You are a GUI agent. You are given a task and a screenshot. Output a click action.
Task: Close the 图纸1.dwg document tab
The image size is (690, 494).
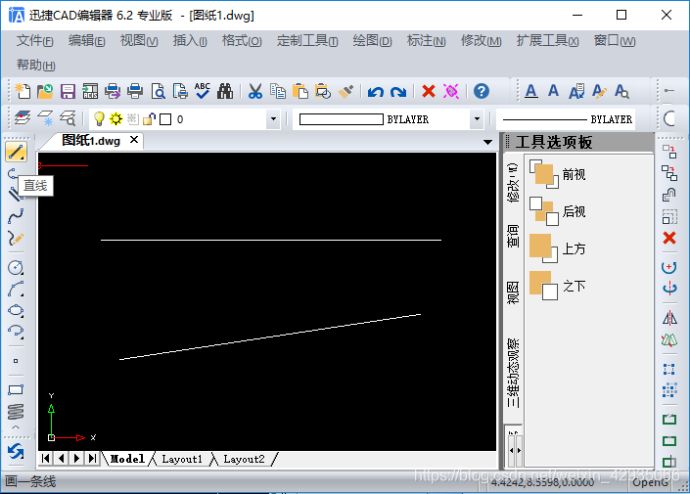coord(134,140)
